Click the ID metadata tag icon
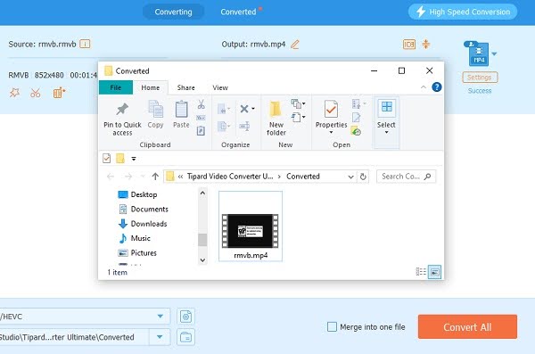This screenshot has width=535, height=354. [409, 45]
